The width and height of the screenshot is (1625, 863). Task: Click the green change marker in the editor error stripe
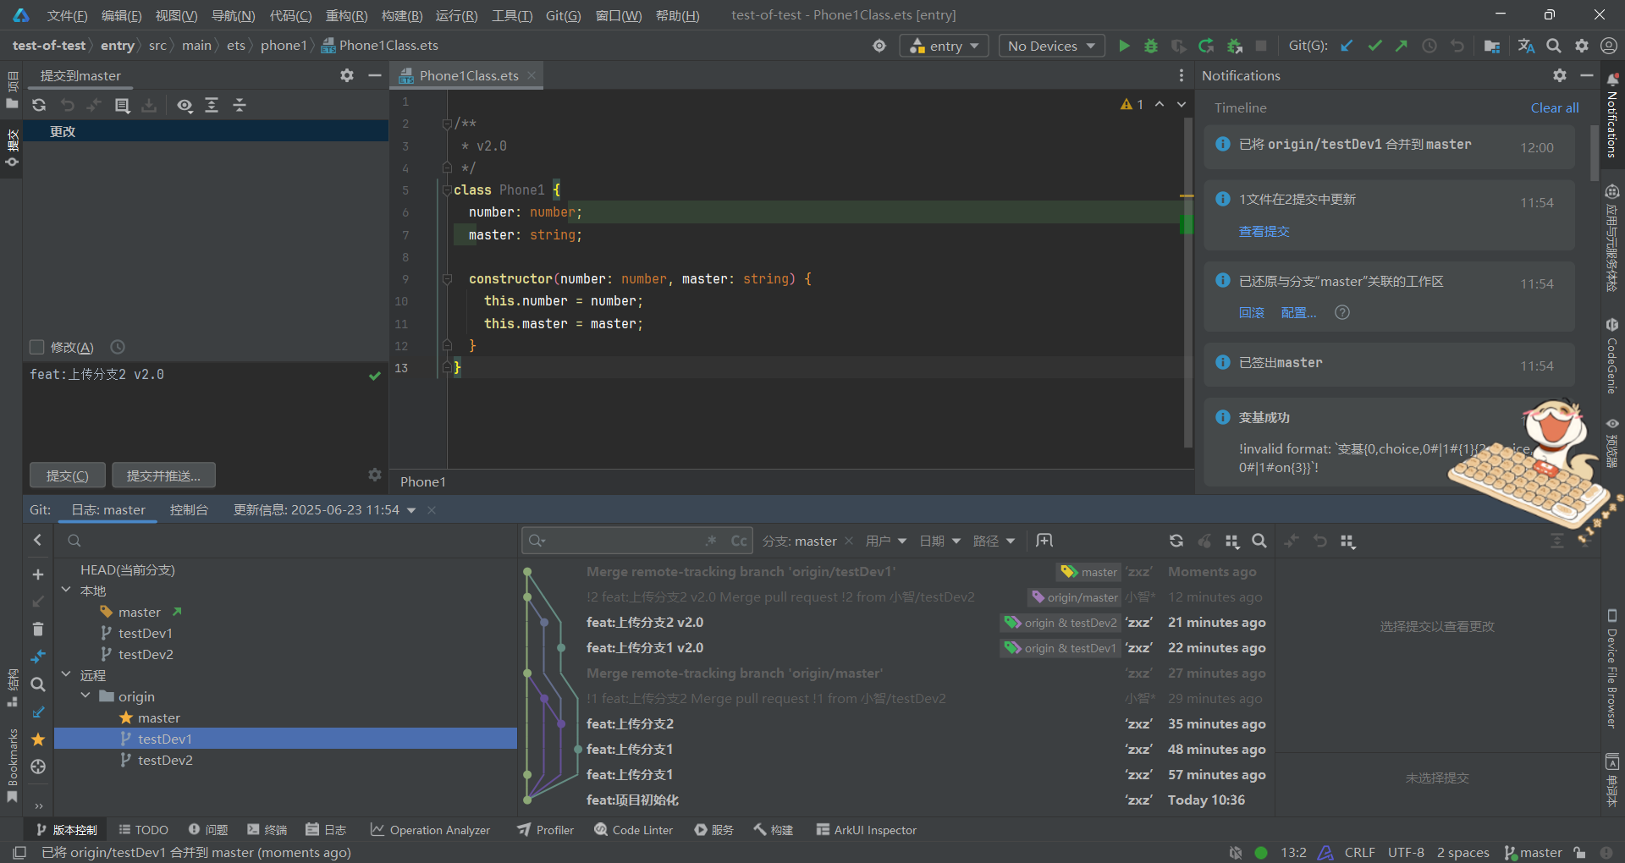[1187, 223]
